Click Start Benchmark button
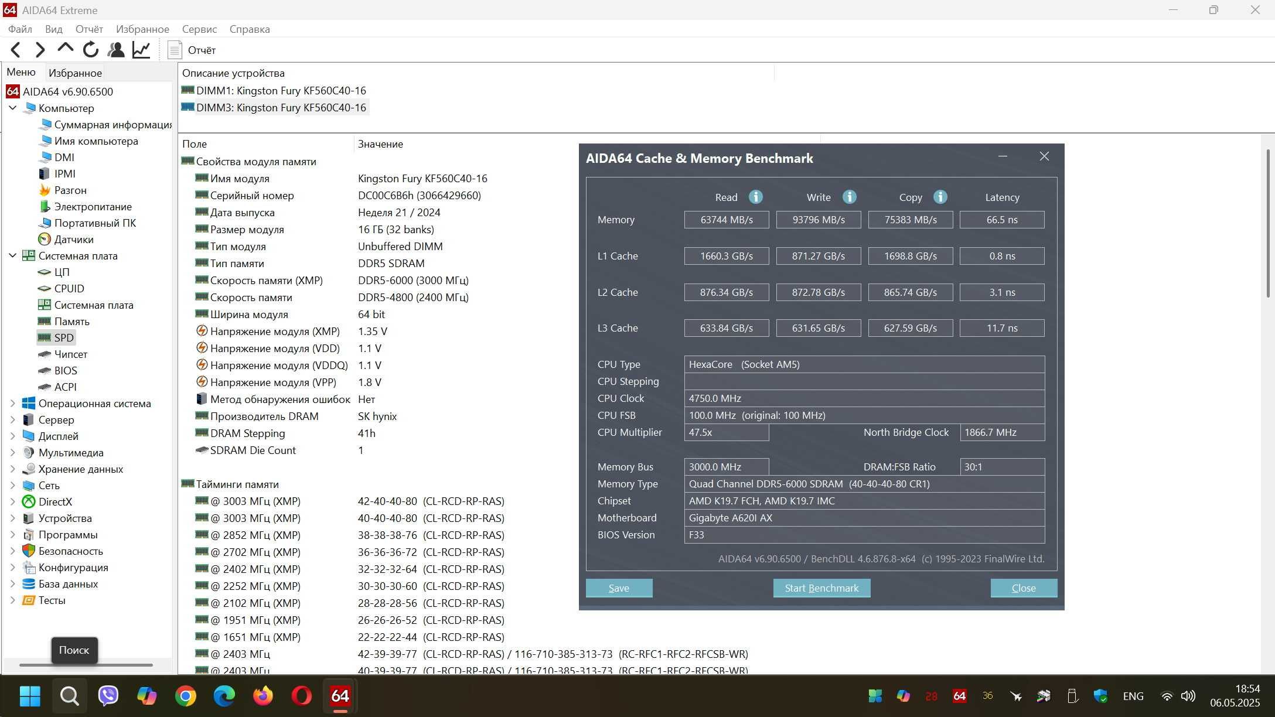This screenshot has height=717, width=1275. 821,588
